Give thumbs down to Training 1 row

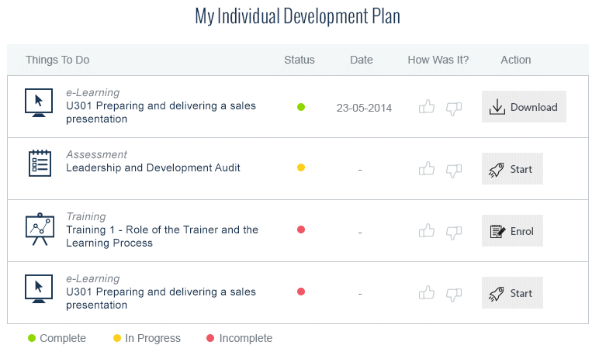click(454, 231)
